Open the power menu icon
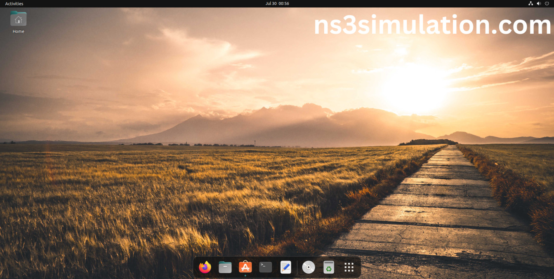554x279 pixels. 547,4
